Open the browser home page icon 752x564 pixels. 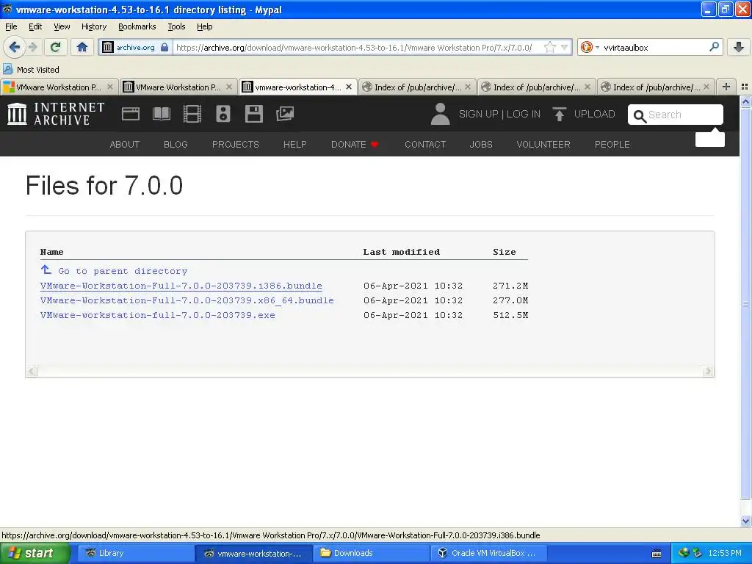[82, 47]
